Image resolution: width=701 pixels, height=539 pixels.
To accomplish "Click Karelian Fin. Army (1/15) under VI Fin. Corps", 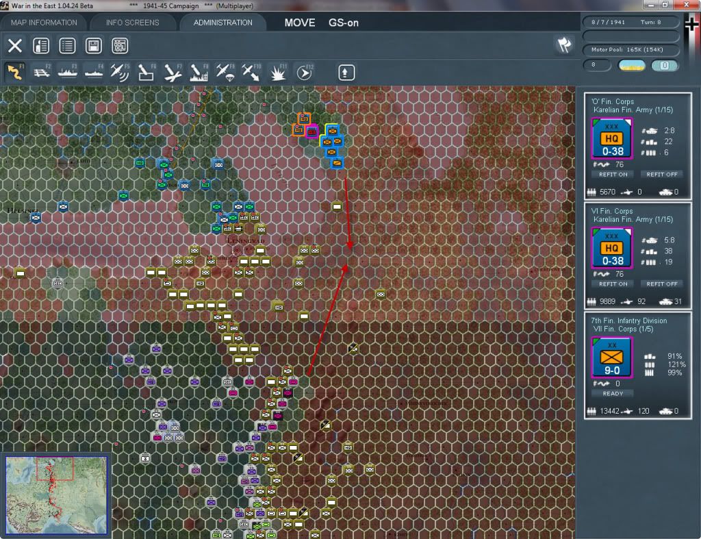I will point(633,220).
